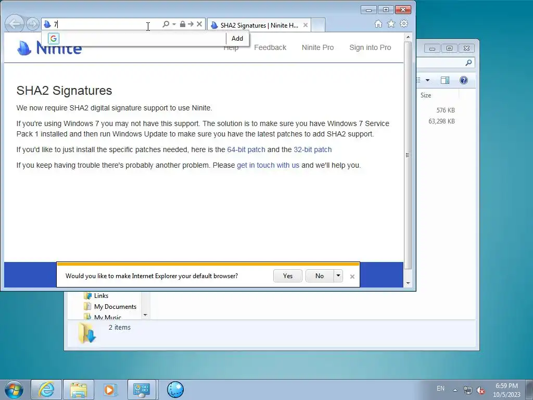Click the Stop X in address bar
This screenshot has width=533, height=400.
[199, 24]
